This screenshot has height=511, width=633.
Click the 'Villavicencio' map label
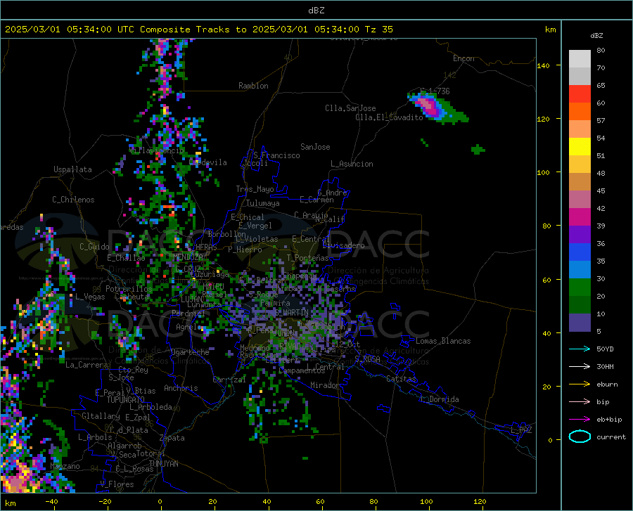pos(156,150)
